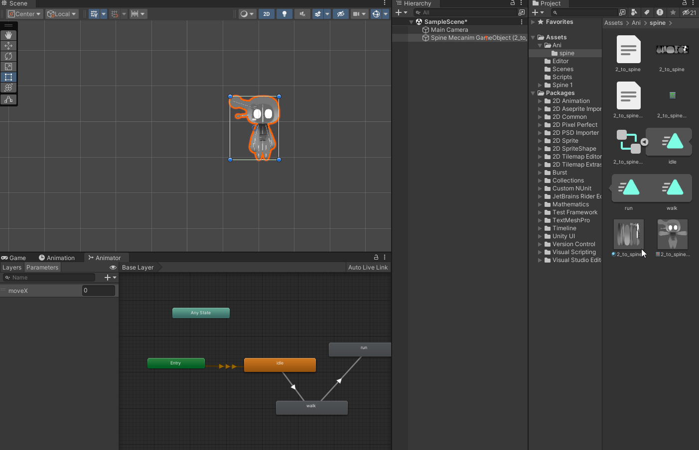Collapse the SampleScene hierarchy
Viewport: 699px width, 450px height.
(x=412, y=21)
